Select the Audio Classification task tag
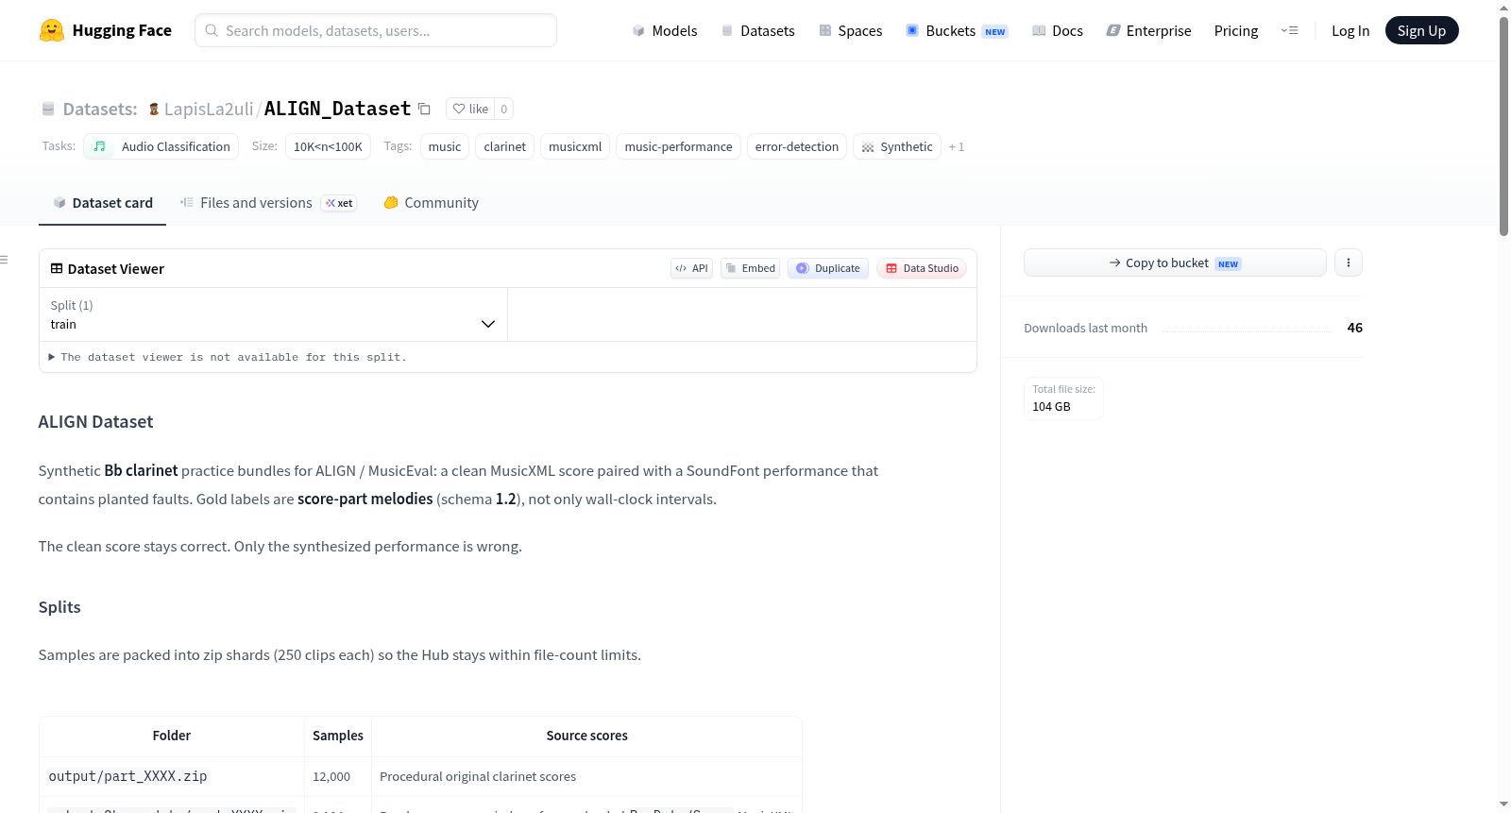Screen dimensions: 1511x813 [161, 146]
